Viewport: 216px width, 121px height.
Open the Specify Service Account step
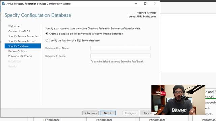[22, 41]
